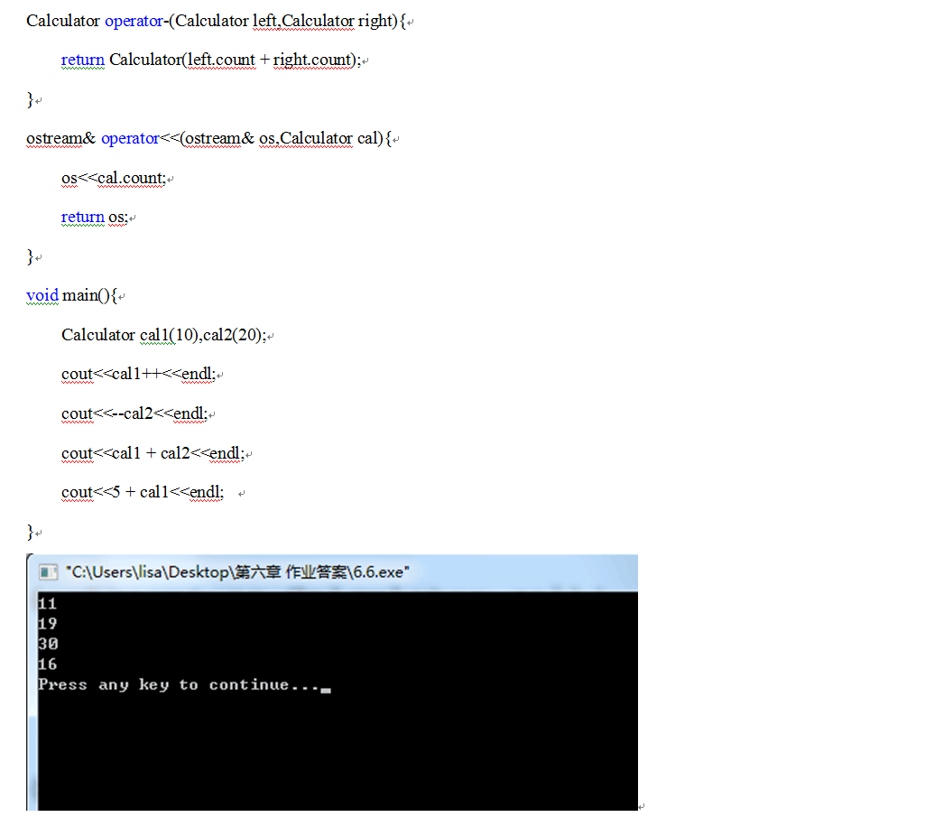Image resolution: width=925 pixels, height=817 pixels.
Task: Click the blue 'void' keyword
Action: tap(42, 295)
